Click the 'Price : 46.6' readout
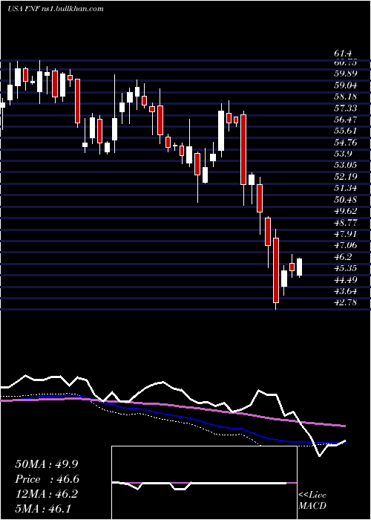371x520 pixels. [47, 479]
